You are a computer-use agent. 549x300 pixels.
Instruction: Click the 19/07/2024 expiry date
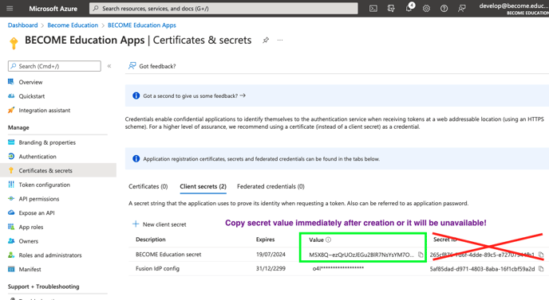coord(271,255)
